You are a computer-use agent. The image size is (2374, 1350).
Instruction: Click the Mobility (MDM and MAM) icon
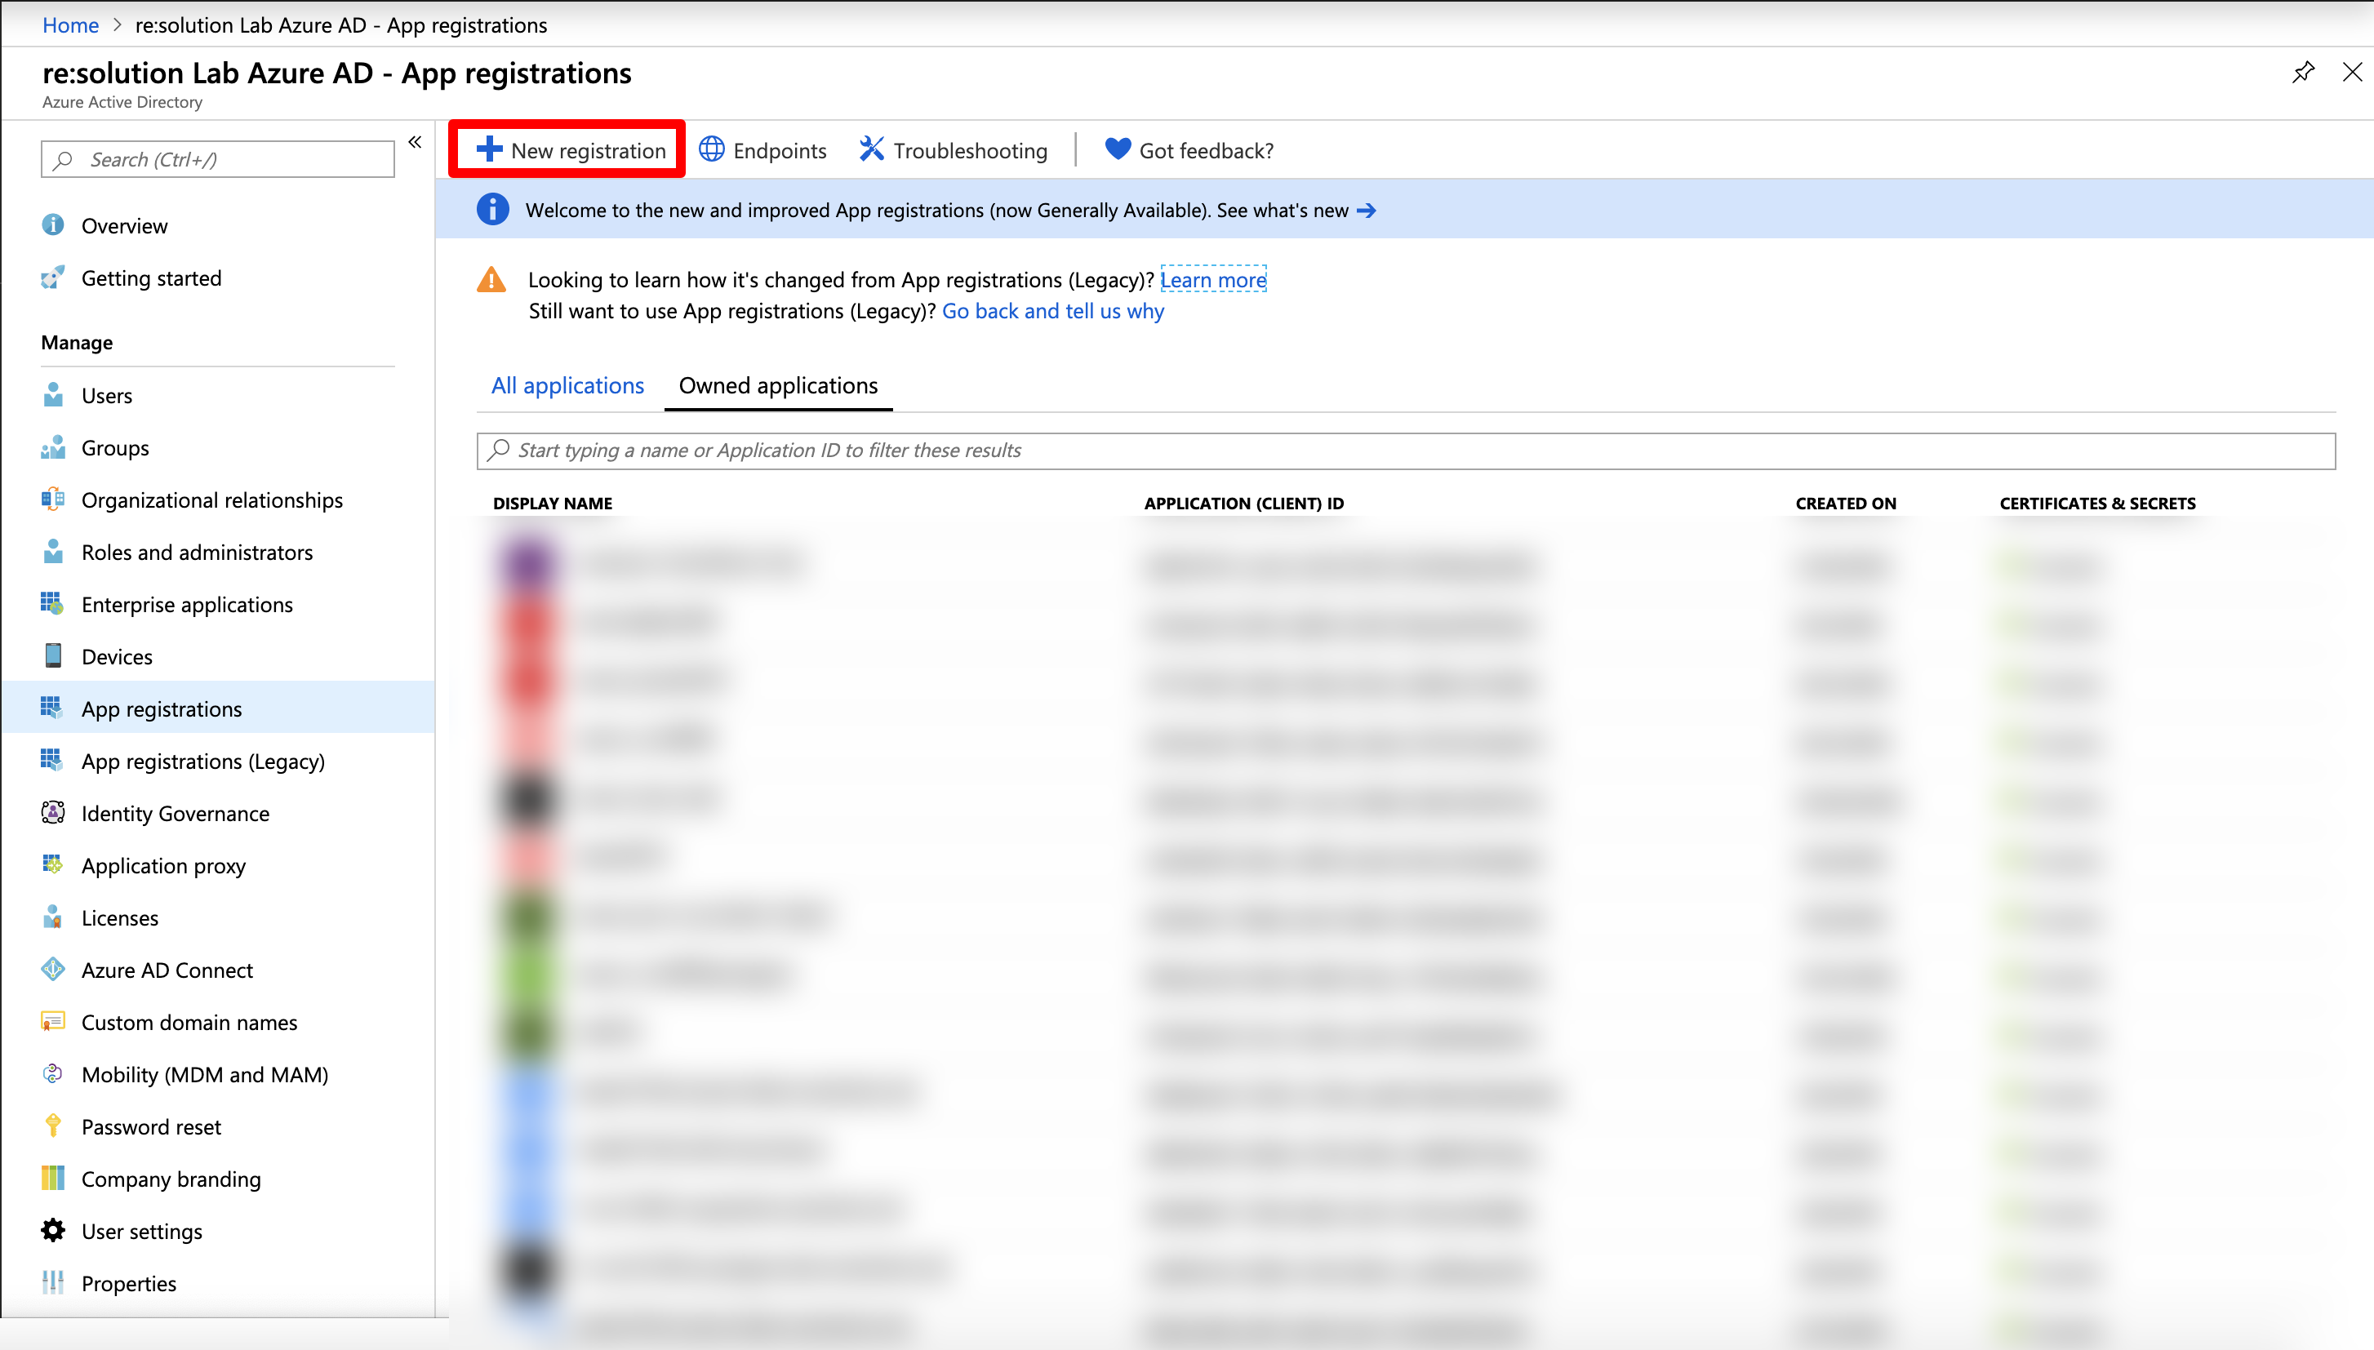pyautogui.click(x=53, y=1073)
